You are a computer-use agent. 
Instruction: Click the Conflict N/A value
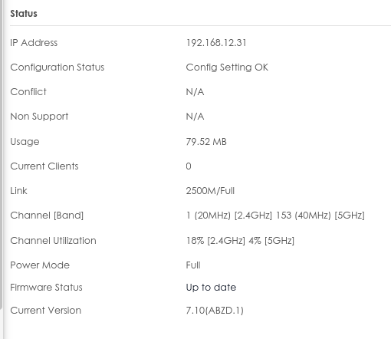[x=195, y=92]
